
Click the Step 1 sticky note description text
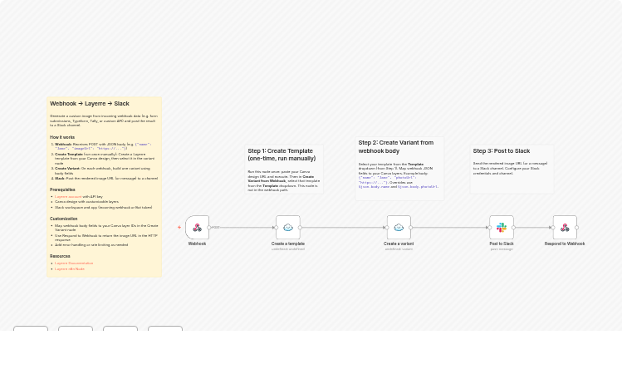(x=284, y=181)
